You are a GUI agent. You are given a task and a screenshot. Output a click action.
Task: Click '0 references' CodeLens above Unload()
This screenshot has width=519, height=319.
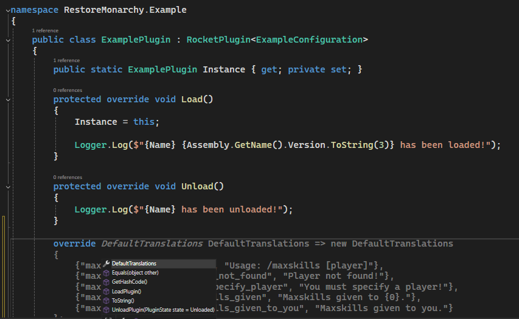click(68, 177)
